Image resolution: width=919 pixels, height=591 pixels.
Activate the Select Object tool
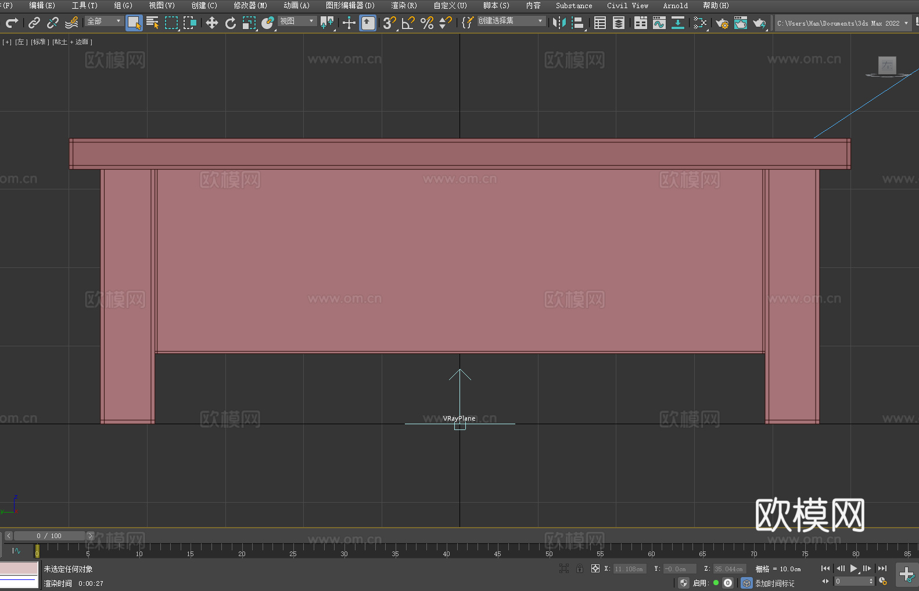[x=134, y=23]
